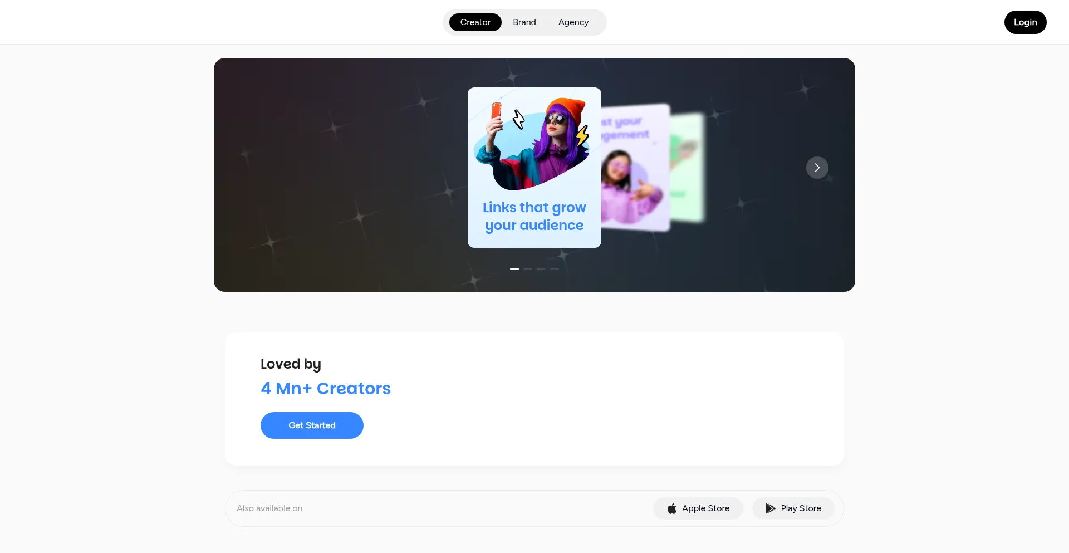Screen dimensions: 1069x553
Task: Click the next slide chevron arrow
Action: (x=817, y=168)
